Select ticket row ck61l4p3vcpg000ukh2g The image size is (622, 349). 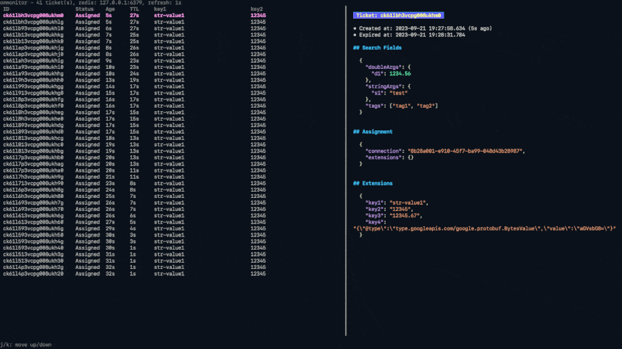click(x=135, y=268)
